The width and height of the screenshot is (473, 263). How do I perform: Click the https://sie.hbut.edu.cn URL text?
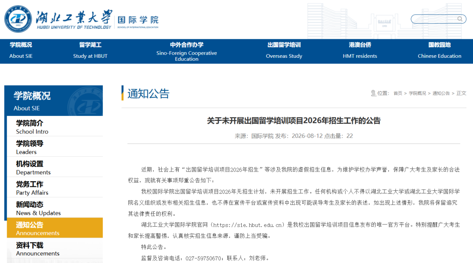[247, 225]
